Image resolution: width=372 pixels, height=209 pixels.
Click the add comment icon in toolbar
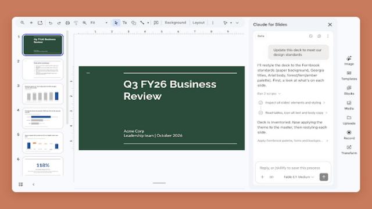[x=156, y=23]
